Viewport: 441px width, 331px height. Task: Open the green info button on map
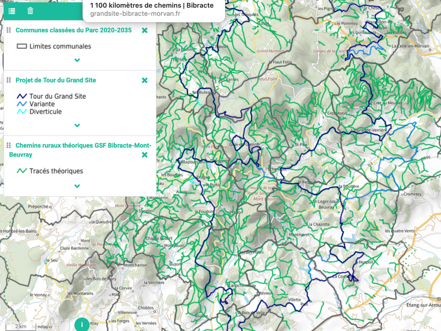pyautogui.click(x=82, y=324)
